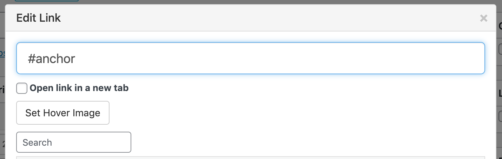This screenshot has height=159, width=502.
Task: Place cursor after the #anchor text
Action: [x=76, y=58]
